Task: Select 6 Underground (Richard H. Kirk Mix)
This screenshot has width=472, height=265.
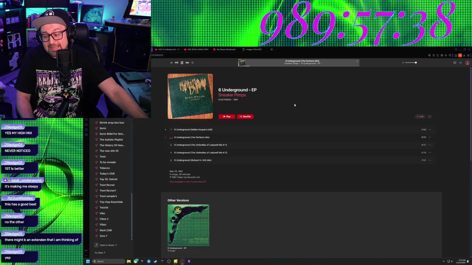Action: pyautogui.click(x=193, y=160)
